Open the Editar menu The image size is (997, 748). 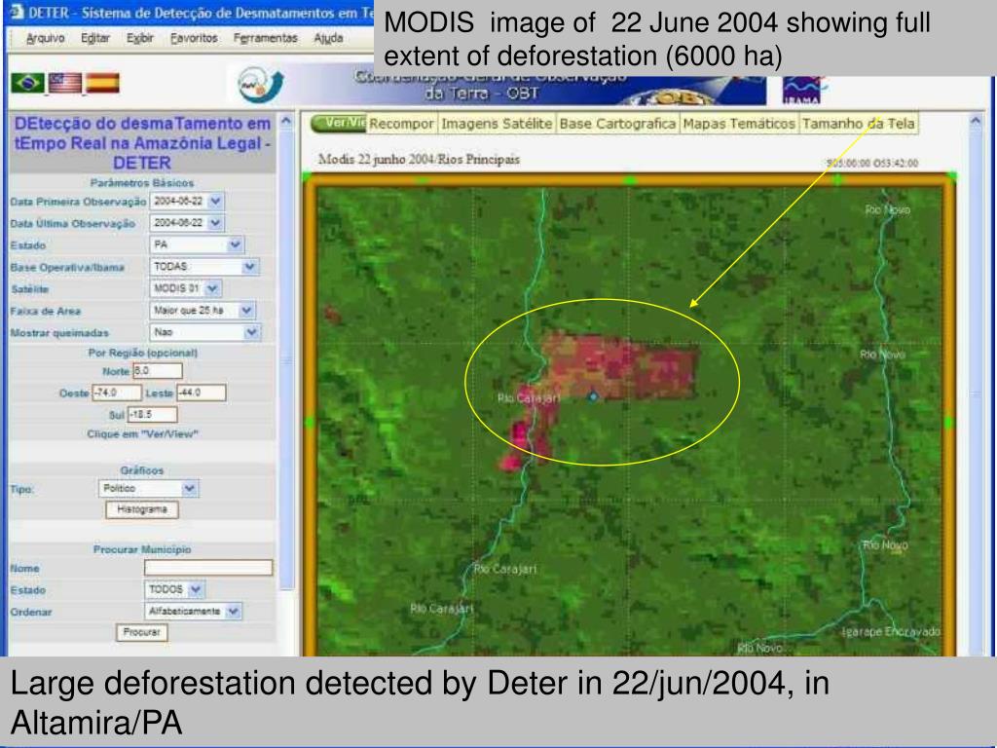[x=95, y=38]
